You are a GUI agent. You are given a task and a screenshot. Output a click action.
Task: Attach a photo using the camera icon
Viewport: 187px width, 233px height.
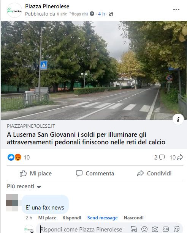click(x=155, y=229)
